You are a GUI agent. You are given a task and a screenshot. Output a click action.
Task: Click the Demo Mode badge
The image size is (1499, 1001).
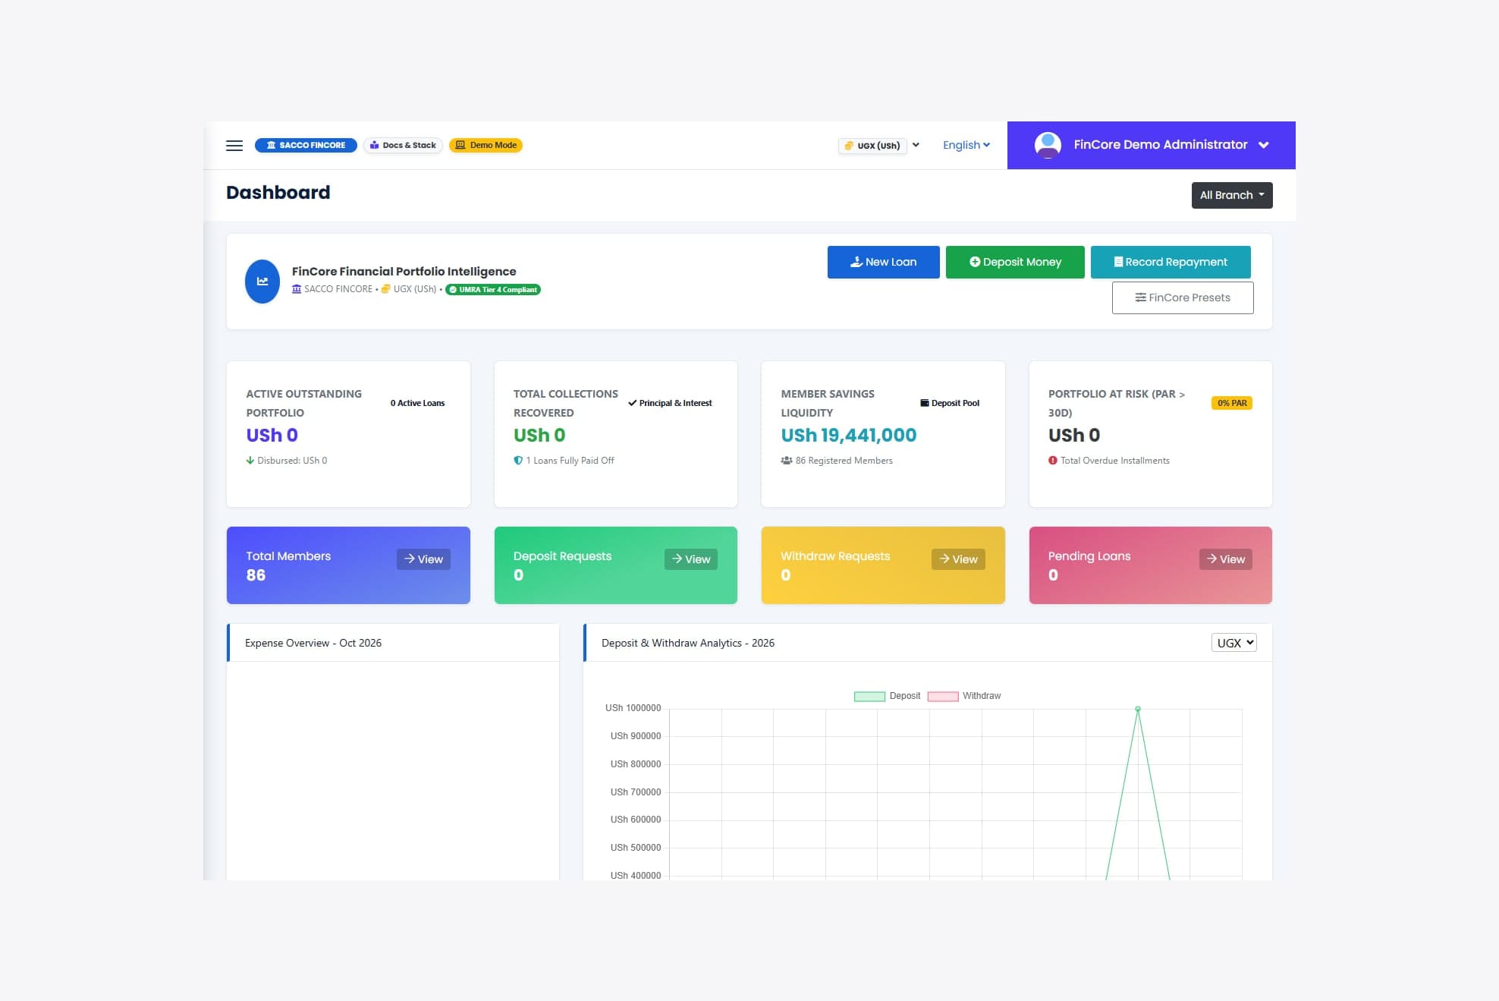[x=486, y=145]
